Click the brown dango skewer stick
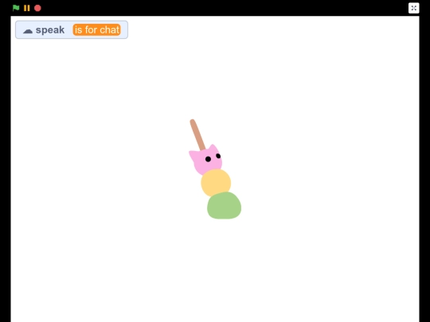This screenshot has height=322, width=430. (x=197, y=134)
